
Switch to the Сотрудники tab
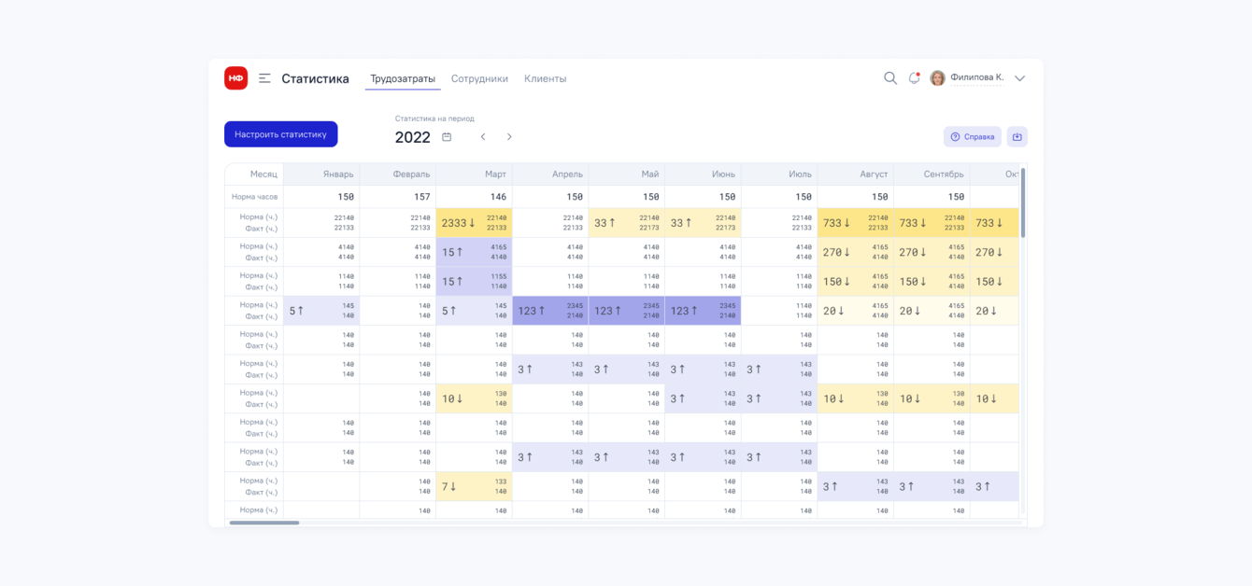479,79
